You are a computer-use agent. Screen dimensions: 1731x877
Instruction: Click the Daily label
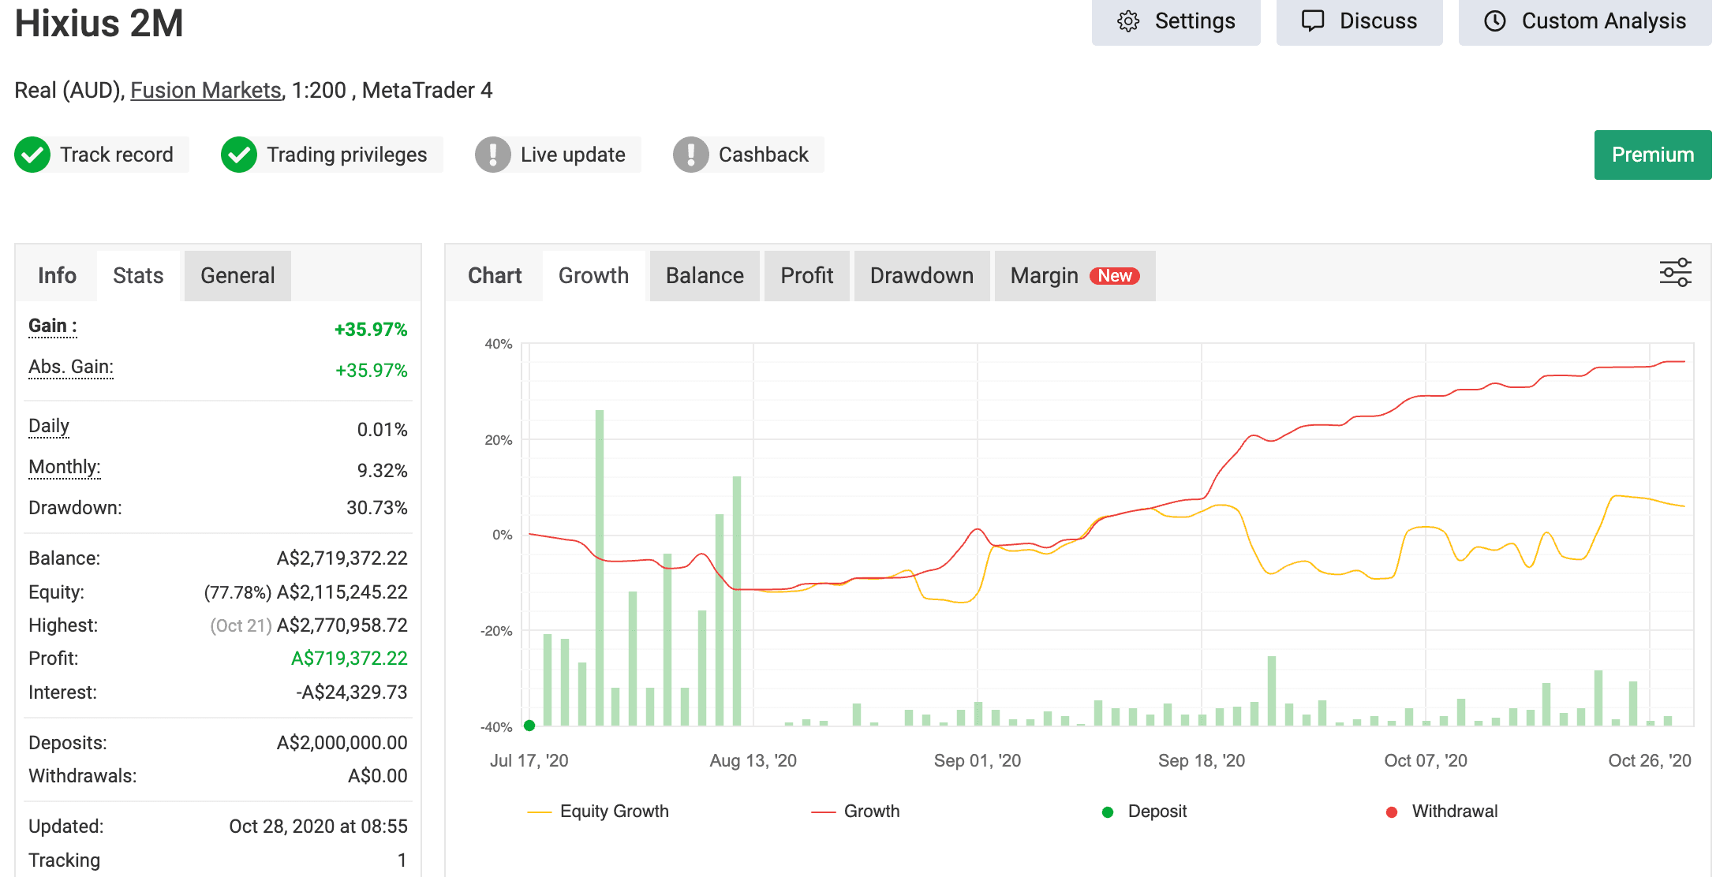coord(49,426)
